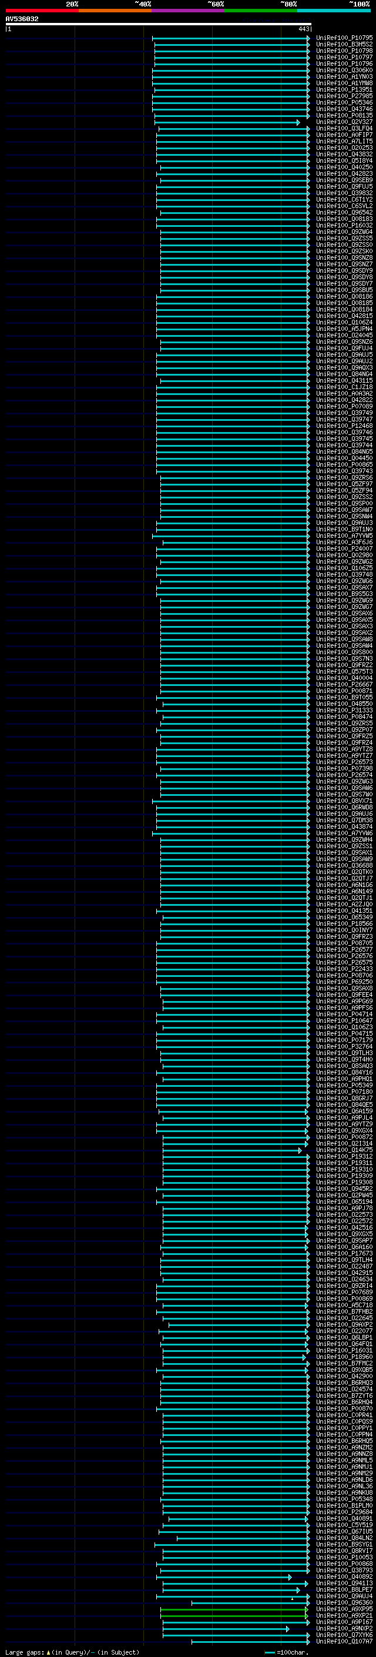This screenshot has height=1657, width=376.
Task: Select hit UniRef100_P26573
Action: [x=344, y=762]
